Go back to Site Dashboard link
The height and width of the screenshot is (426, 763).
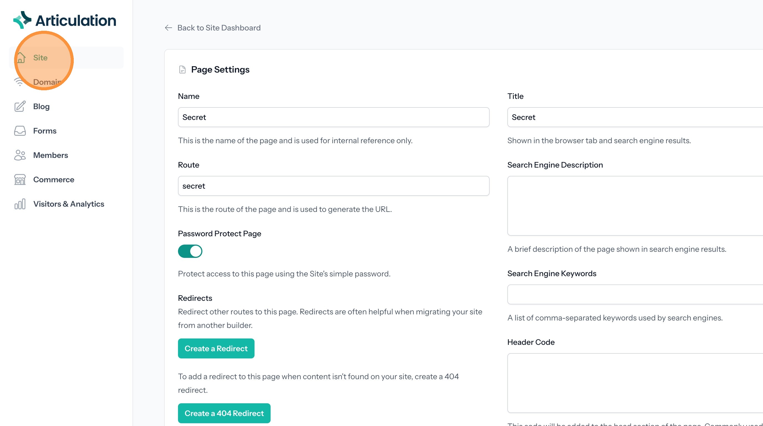pyautogui.click(x=218, y=28)
